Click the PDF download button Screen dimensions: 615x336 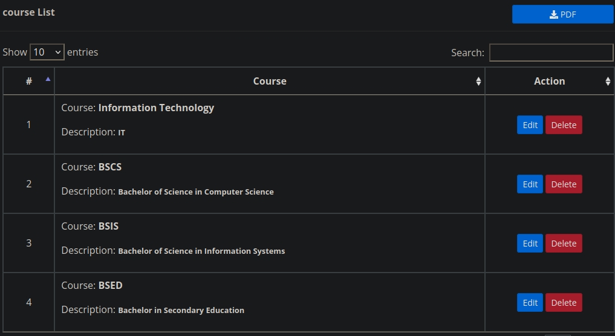coord(562,15)
